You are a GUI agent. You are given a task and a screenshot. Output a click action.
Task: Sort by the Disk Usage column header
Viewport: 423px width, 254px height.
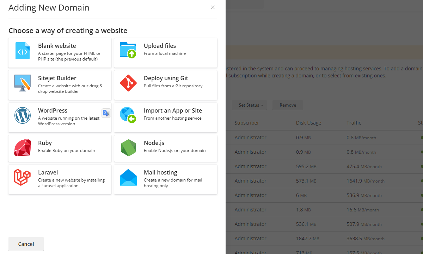(x=309, y=123)
